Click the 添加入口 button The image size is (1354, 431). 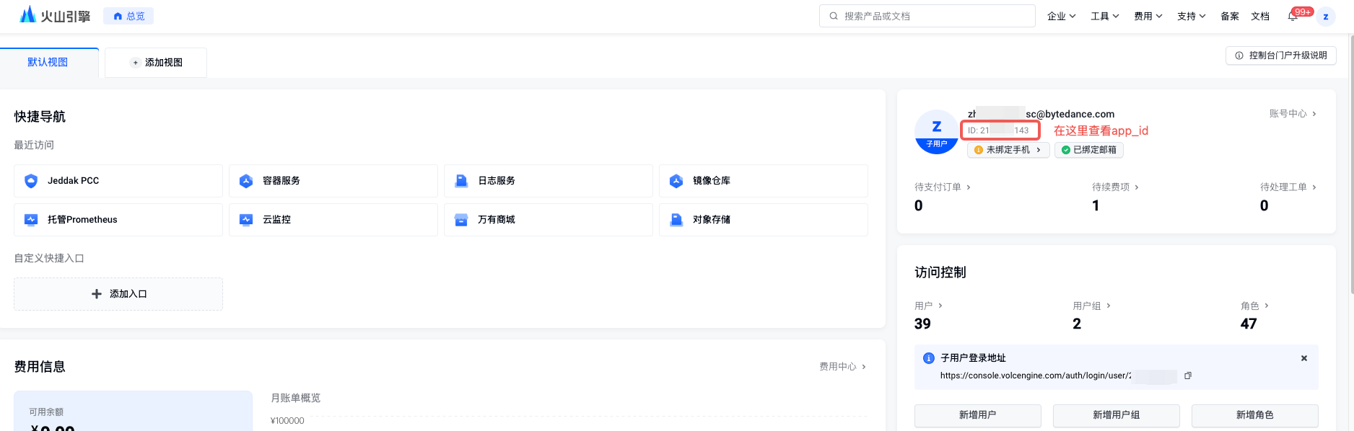118,294
